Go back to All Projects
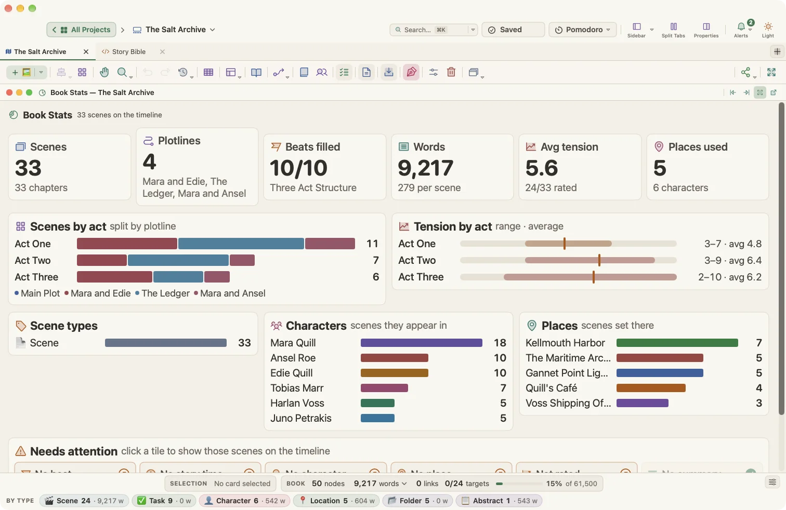 (81, 30)
